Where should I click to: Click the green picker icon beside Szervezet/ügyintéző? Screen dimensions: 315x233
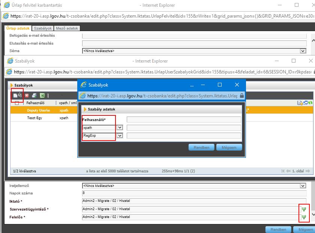pos(304,209)
